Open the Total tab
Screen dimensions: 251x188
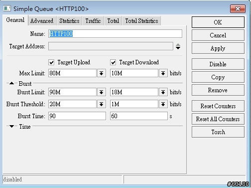click(x=113, y=21)
